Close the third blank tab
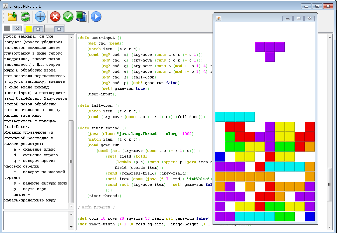Viewport: 337px width, 233px height. click(x=59, y=29)
